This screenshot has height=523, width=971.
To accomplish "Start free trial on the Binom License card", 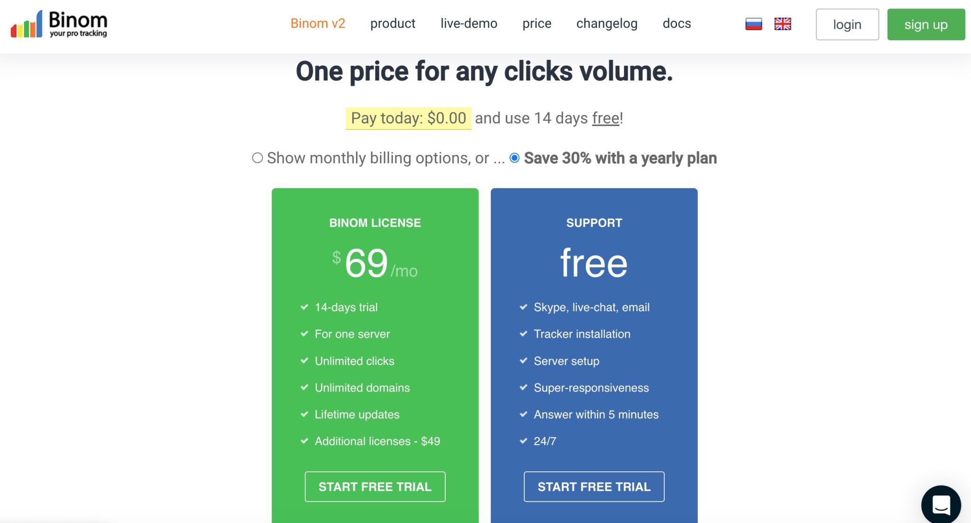I will 375,486.
